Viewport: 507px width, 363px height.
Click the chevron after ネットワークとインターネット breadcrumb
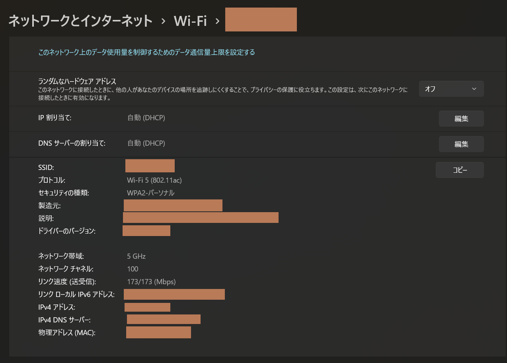click(163, 21)
